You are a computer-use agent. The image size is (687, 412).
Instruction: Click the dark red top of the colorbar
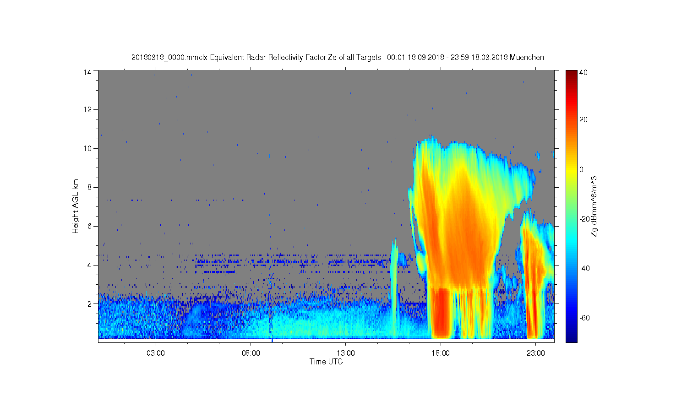click(571, 74)
